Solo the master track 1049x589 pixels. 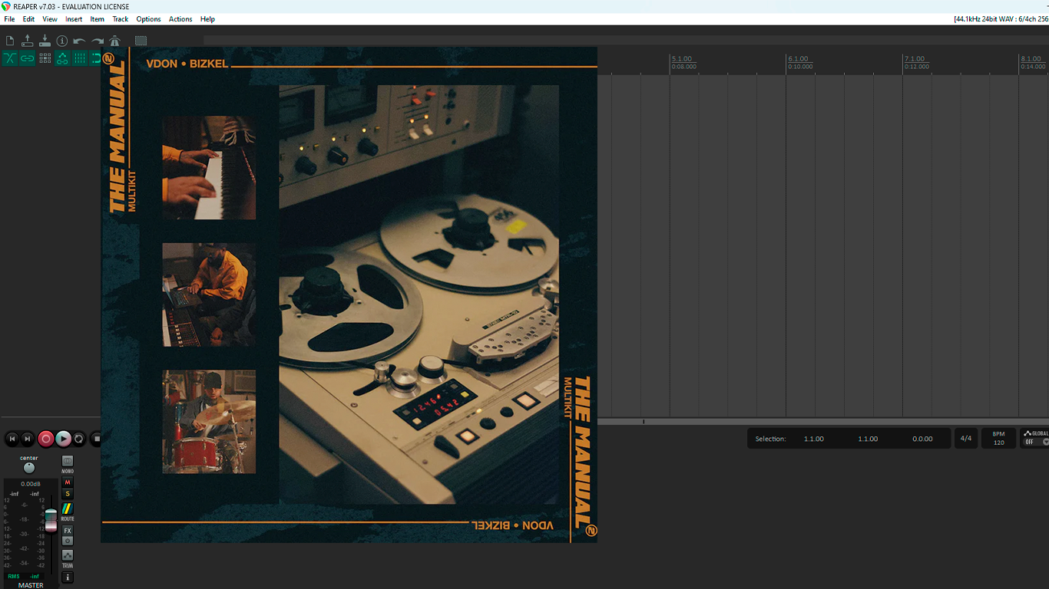coord(68,494)
